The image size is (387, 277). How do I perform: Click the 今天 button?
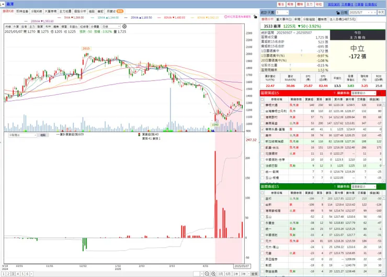coord(381,13)
